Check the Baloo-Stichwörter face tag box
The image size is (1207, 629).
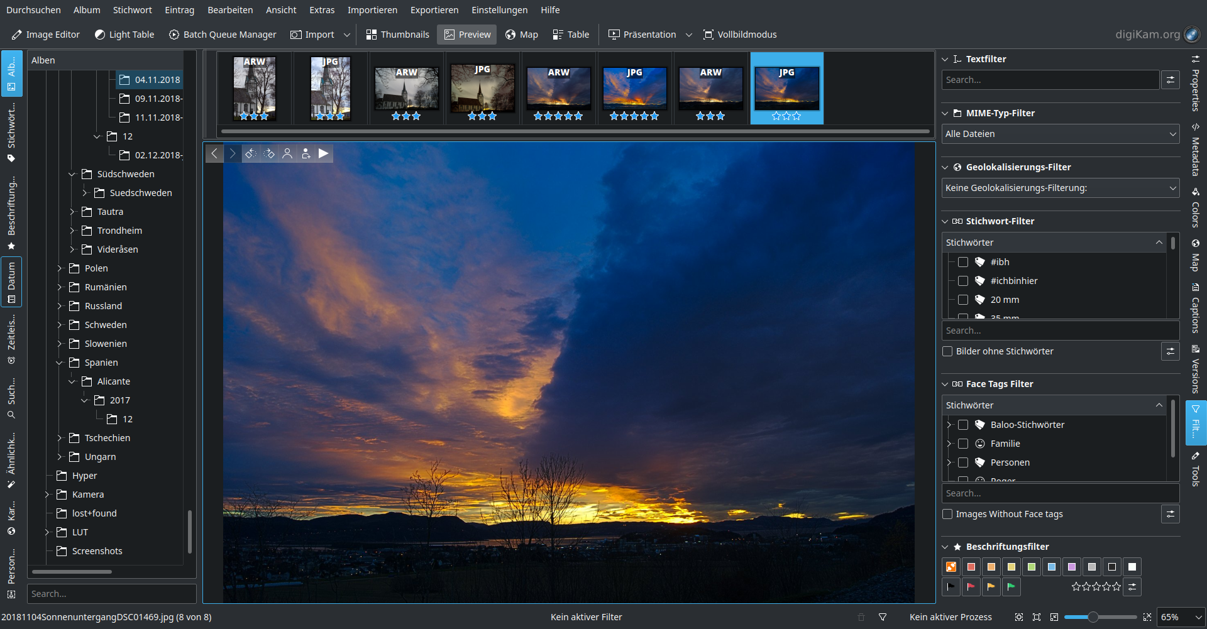(x=963, y=425)
